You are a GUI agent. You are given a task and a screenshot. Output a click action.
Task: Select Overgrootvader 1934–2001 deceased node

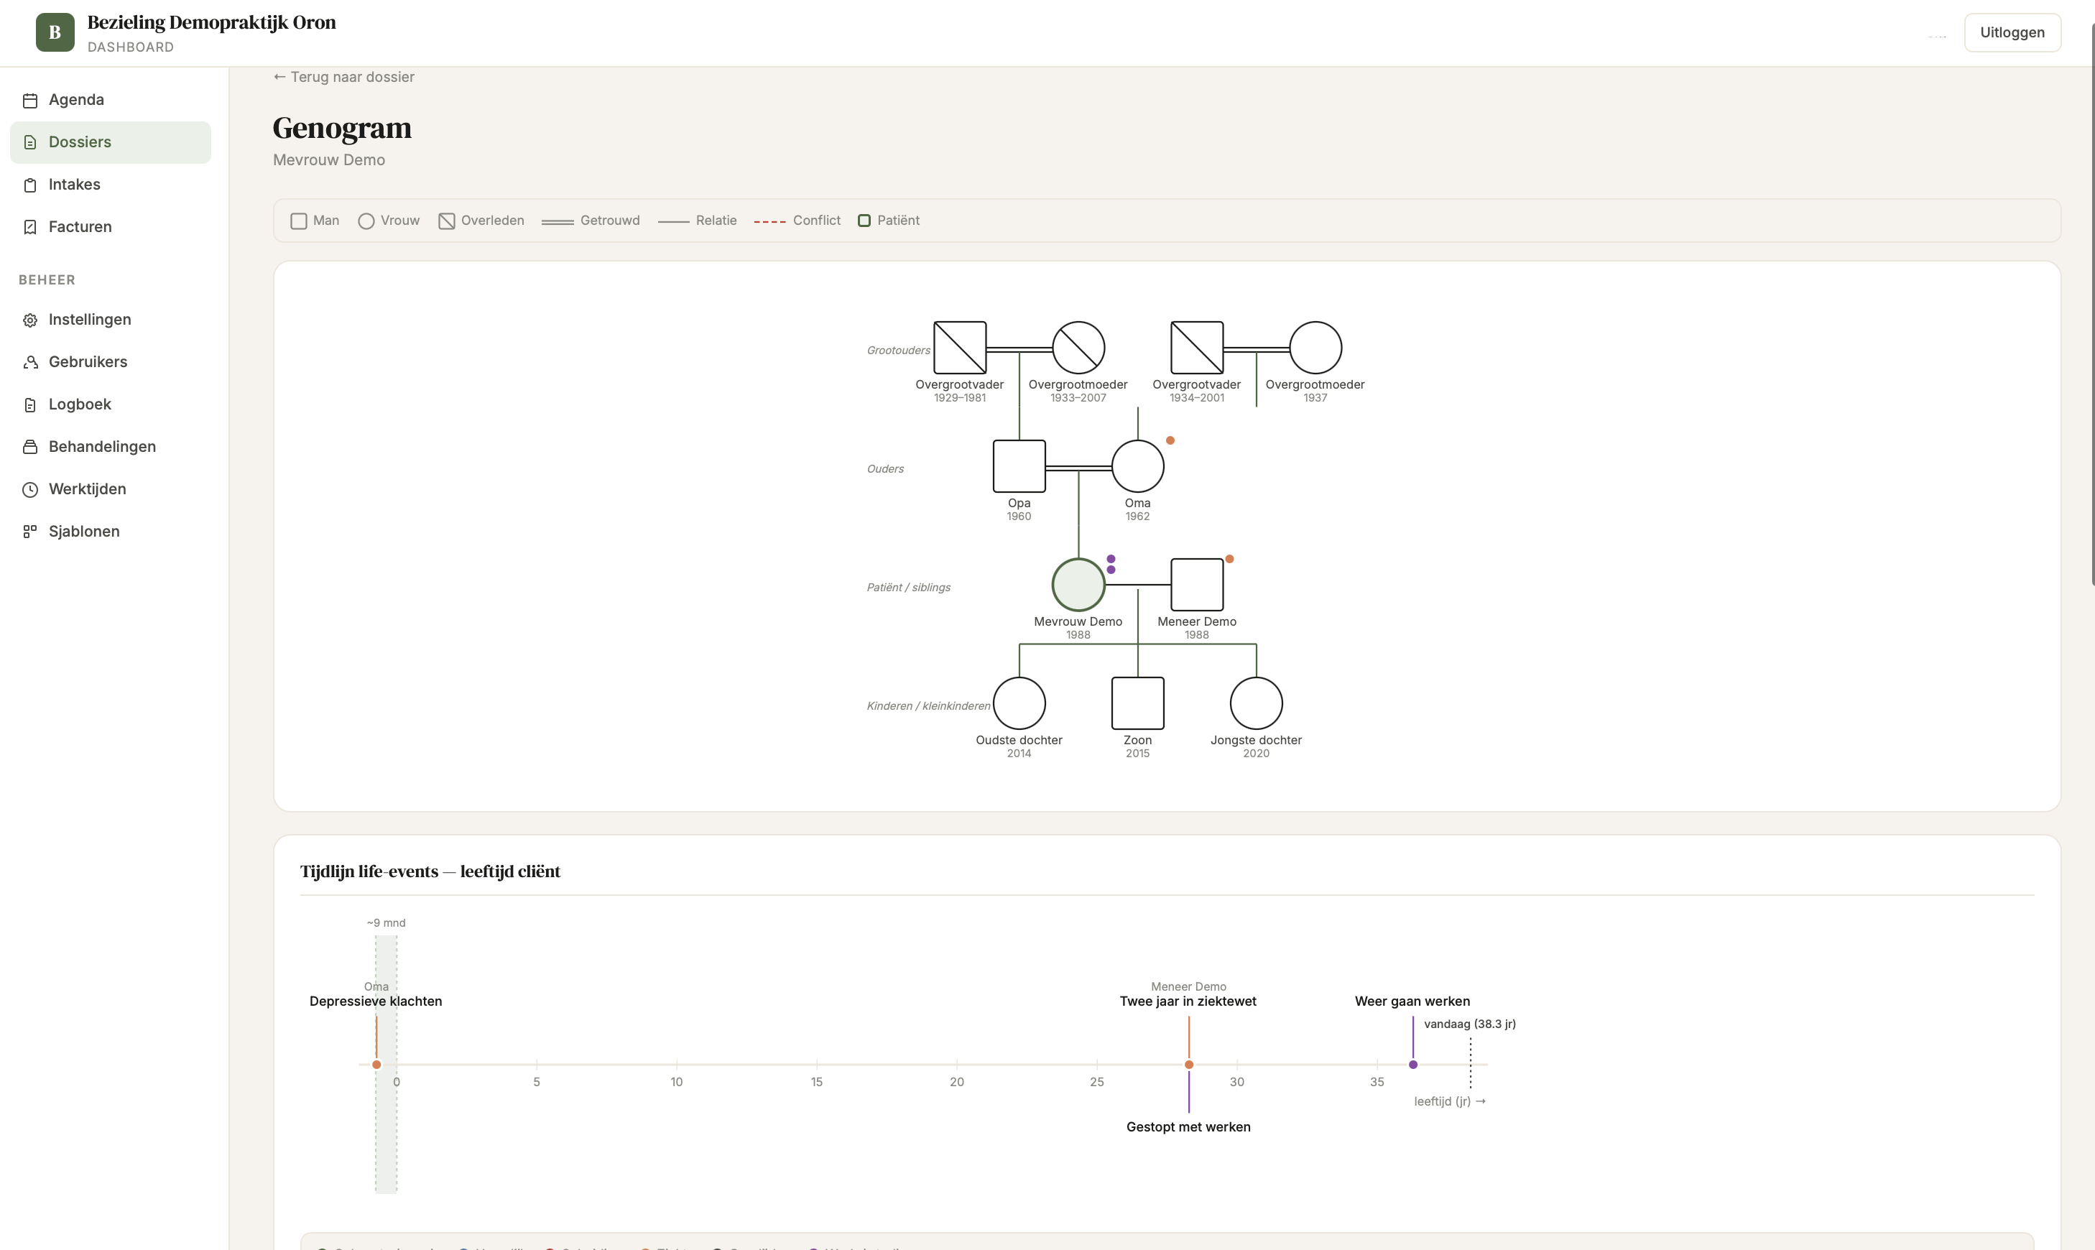point(1197,347)
